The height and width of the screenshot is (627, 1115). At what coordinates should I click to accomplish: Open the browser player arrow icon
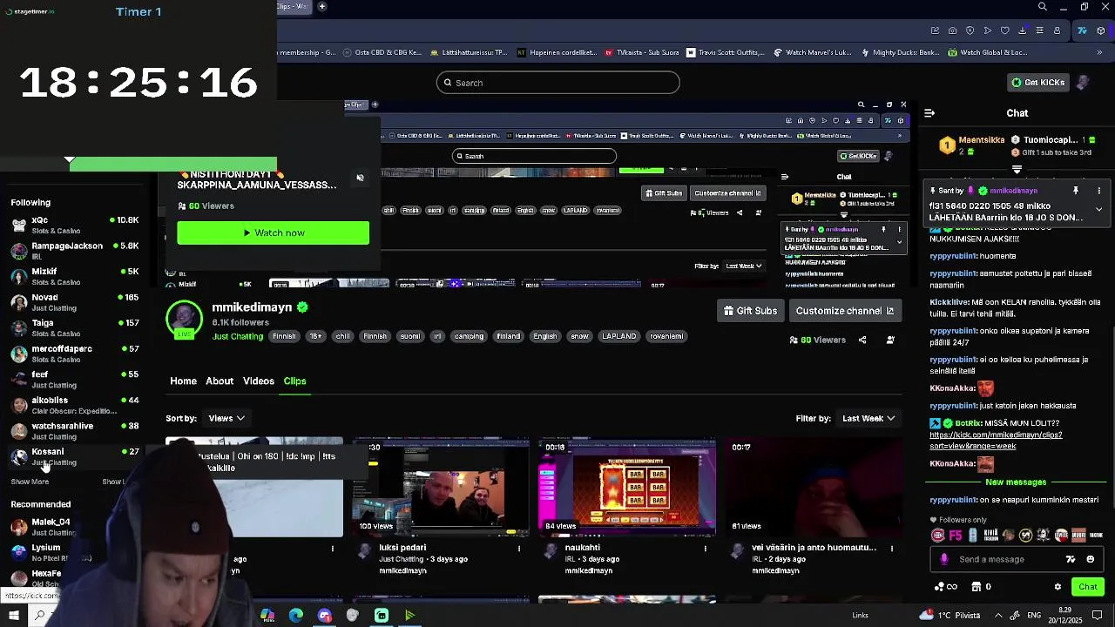tap(987, 30)
